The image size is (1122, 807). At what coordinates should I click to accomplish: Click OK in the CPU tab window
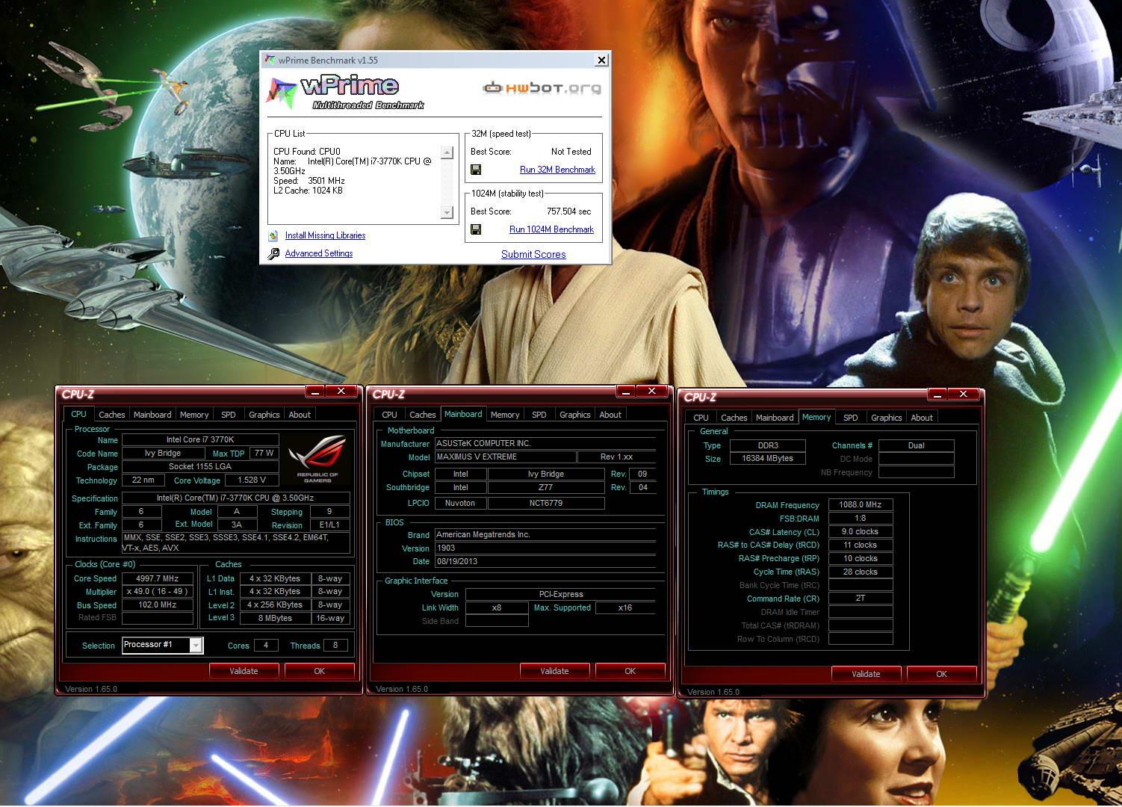[320, 671]
